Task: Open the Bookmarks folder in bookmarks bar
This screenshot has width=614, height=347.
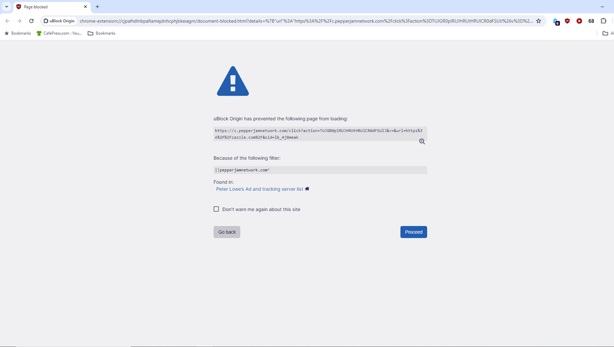Action: pyautogui.click(x=101, y=33)
